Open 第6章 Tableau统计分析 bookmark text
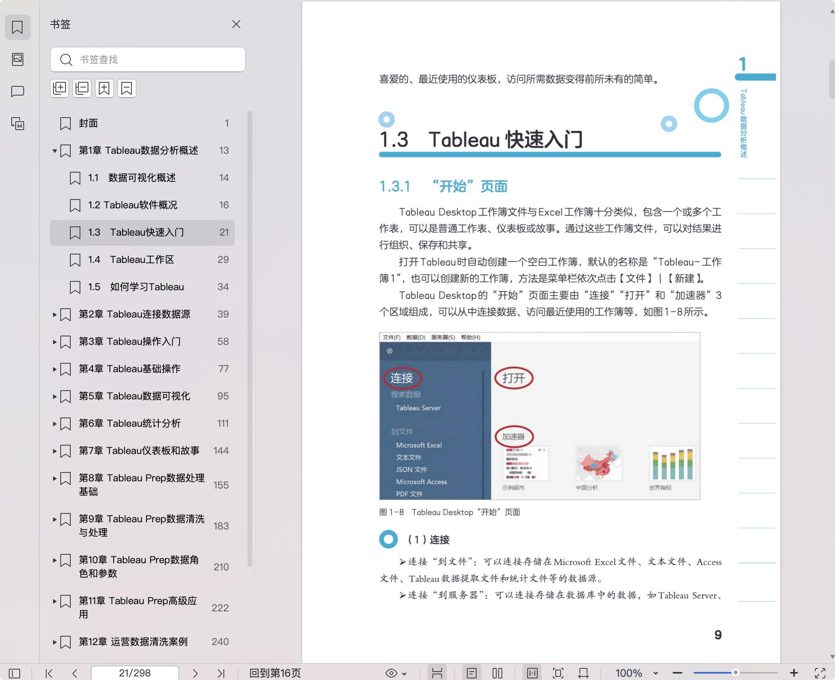This screenshot has width=835, height=680. [129, 423]
